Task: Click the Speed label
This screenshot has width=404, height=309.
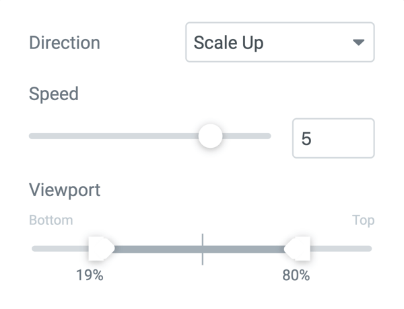Action: 54,93
